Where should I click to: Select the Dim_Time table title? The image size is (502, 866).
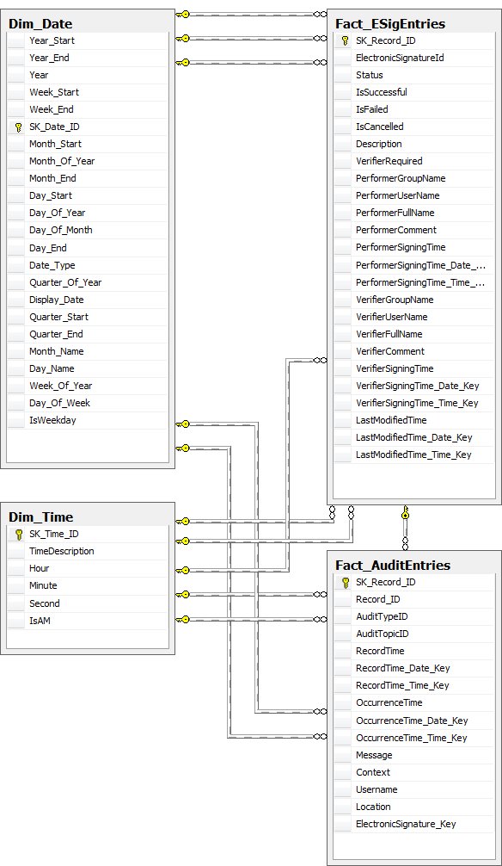pos(40,517)
